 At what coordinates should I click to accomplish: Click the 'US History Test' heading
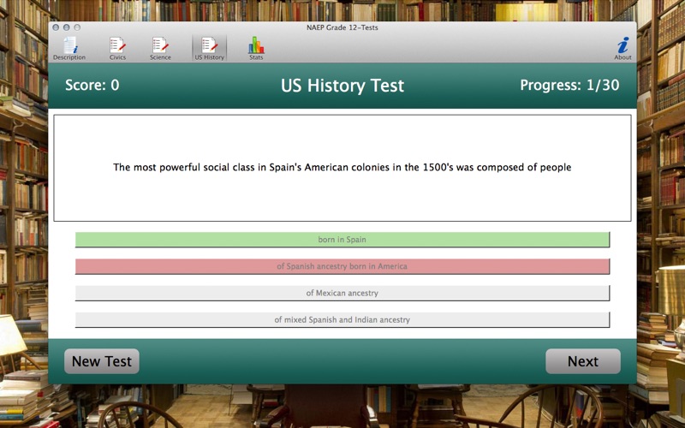pyautogui.click(x=342, y=86)
